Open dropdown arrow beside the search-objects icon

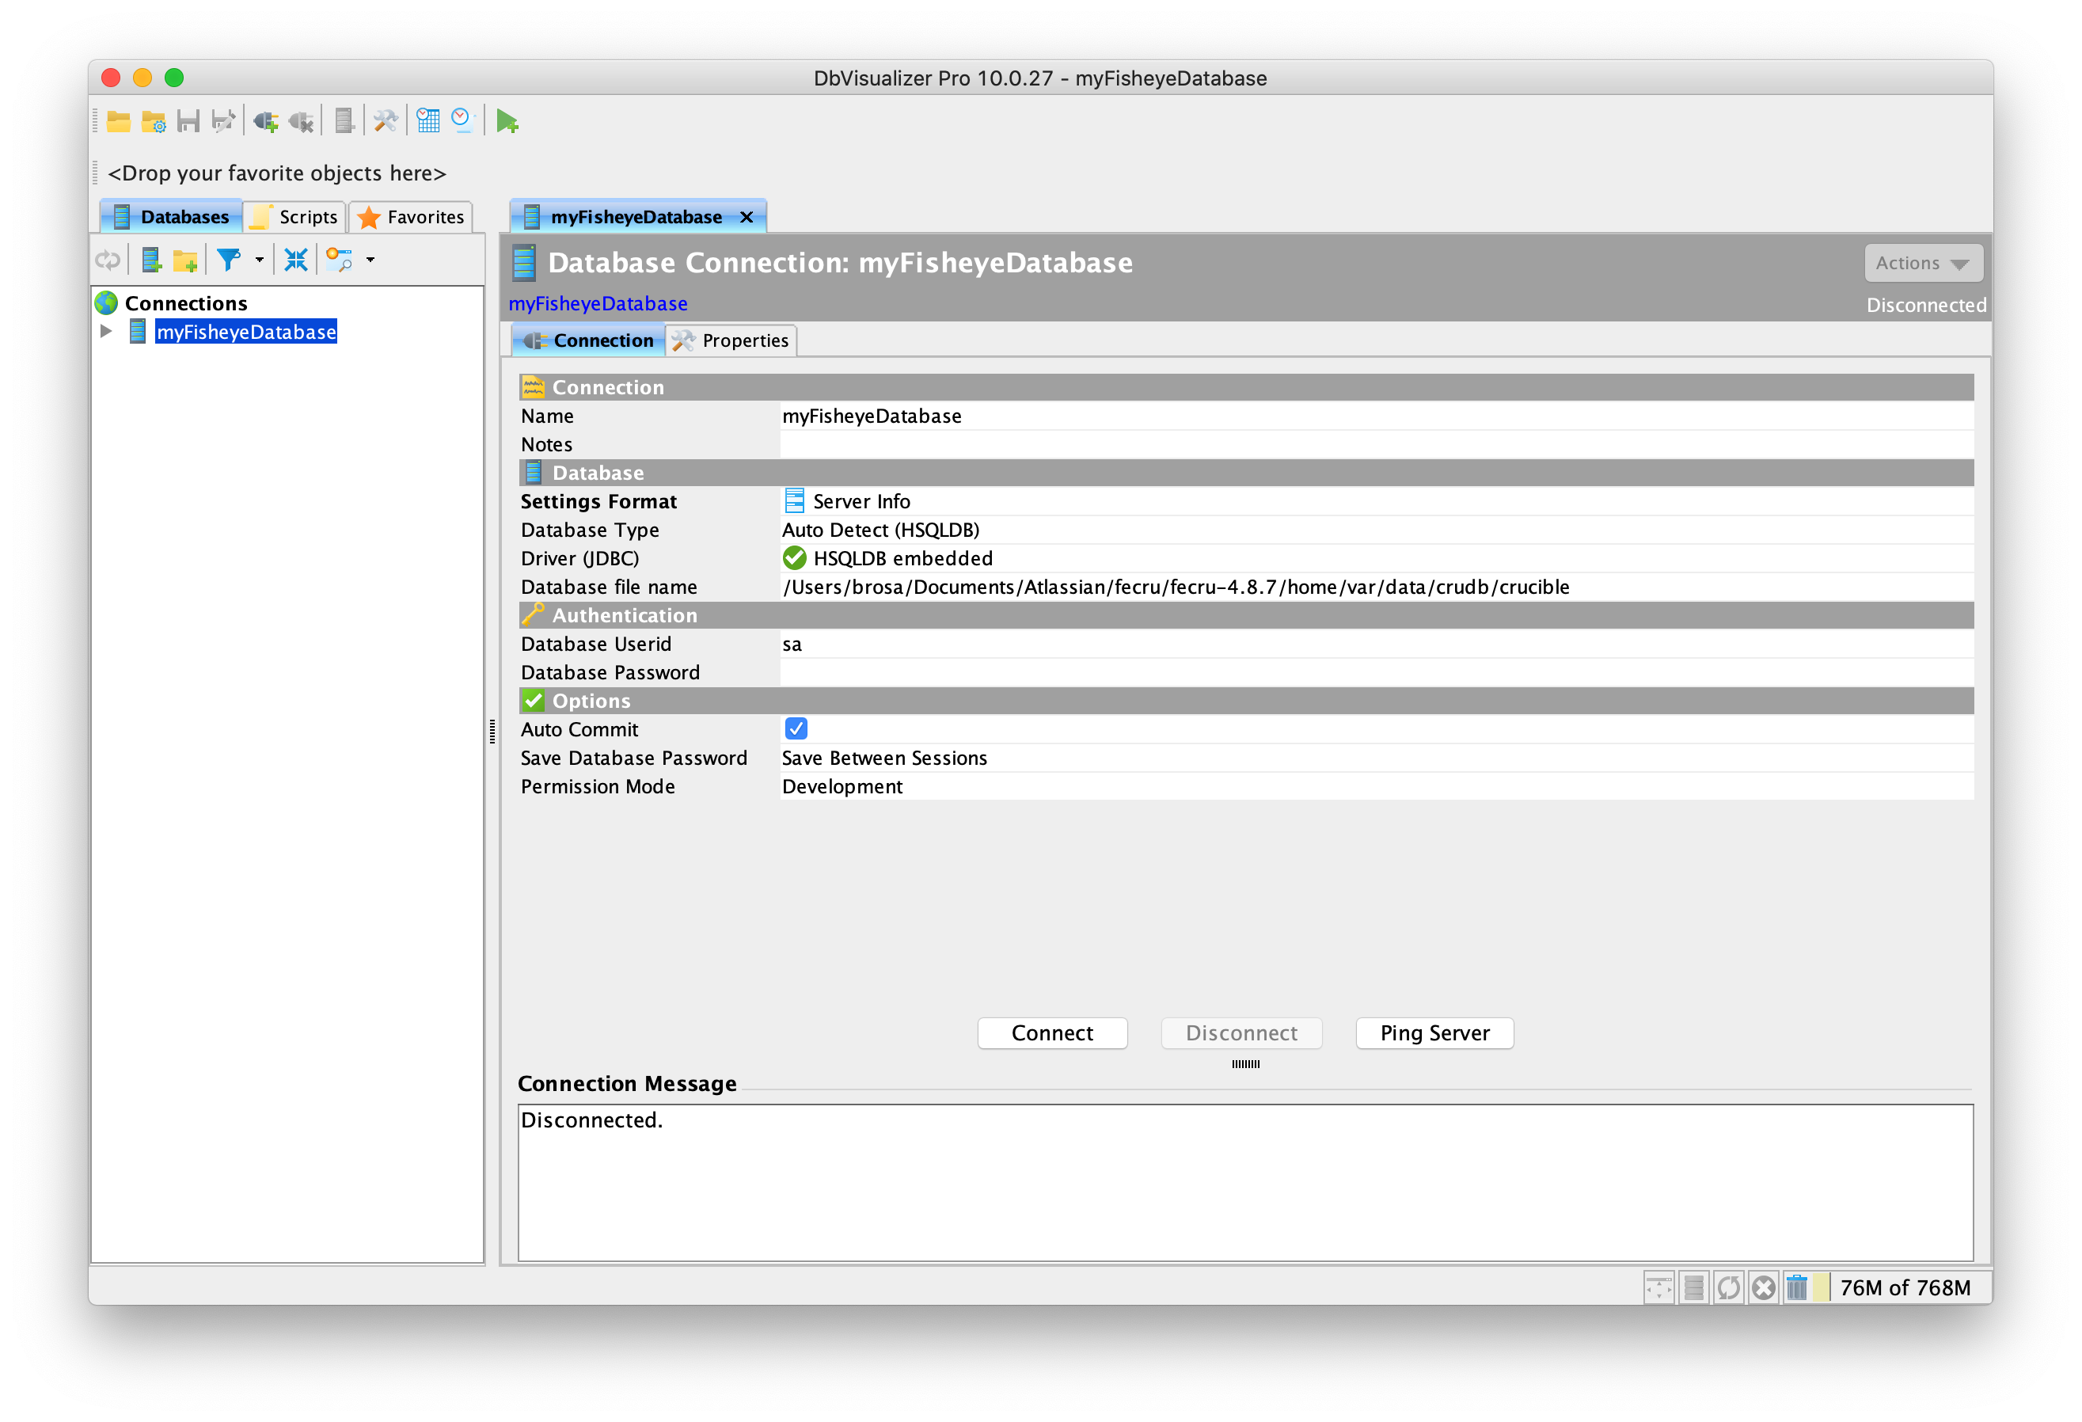pos(370,260)
